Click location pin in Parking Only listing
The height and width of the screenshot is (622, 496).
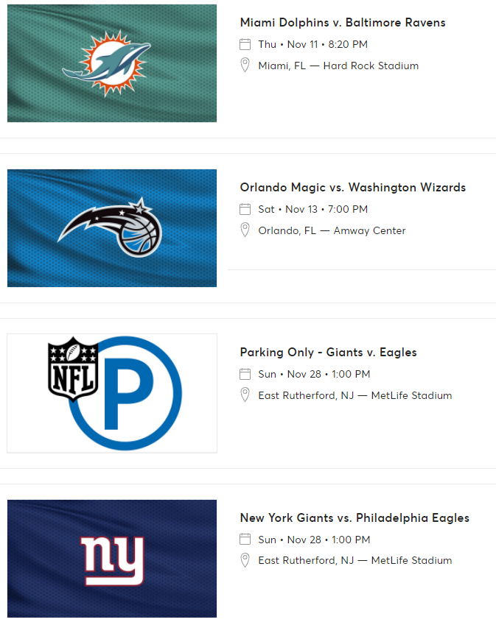(245, 395)
